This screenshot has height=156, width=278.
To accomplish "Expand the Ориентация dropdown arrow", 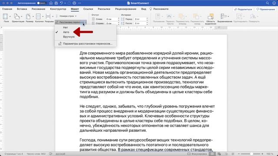I will tap(22, 16).
